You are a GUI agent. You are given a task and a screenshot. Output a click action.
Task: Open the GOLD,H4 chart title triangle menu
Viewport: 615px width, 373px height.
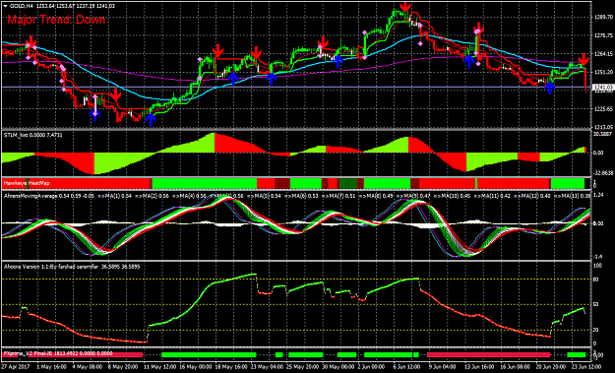coord(6,6)
